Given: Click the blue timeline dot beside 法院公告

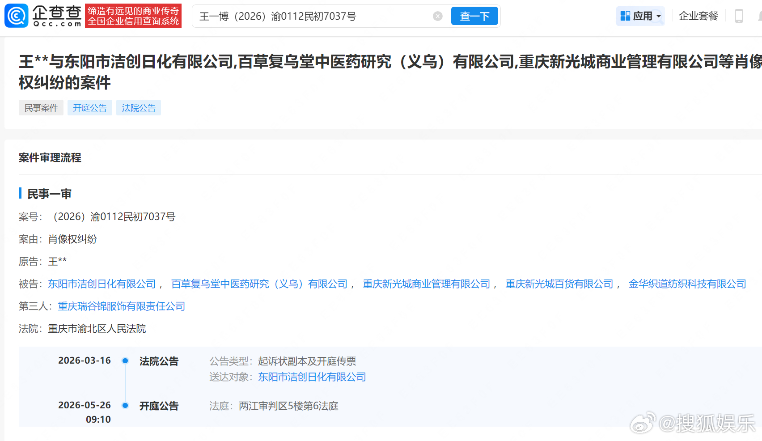Looking at the screenshot, I should (125, 360).
